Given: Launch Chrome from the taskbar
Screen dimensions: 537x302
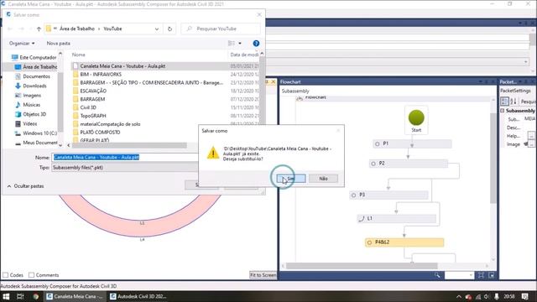Looking at the screenshot, I should click(x=35, y=296).
